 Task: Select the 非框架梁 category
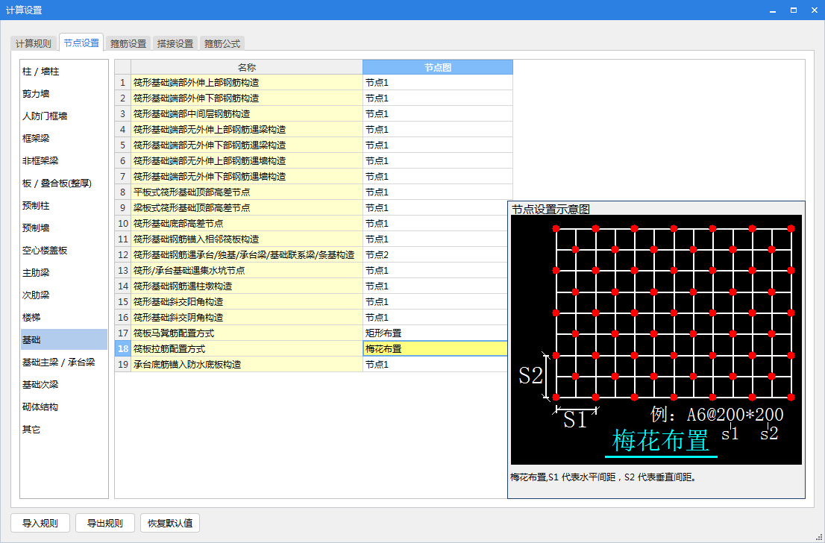tap(63, 160)
